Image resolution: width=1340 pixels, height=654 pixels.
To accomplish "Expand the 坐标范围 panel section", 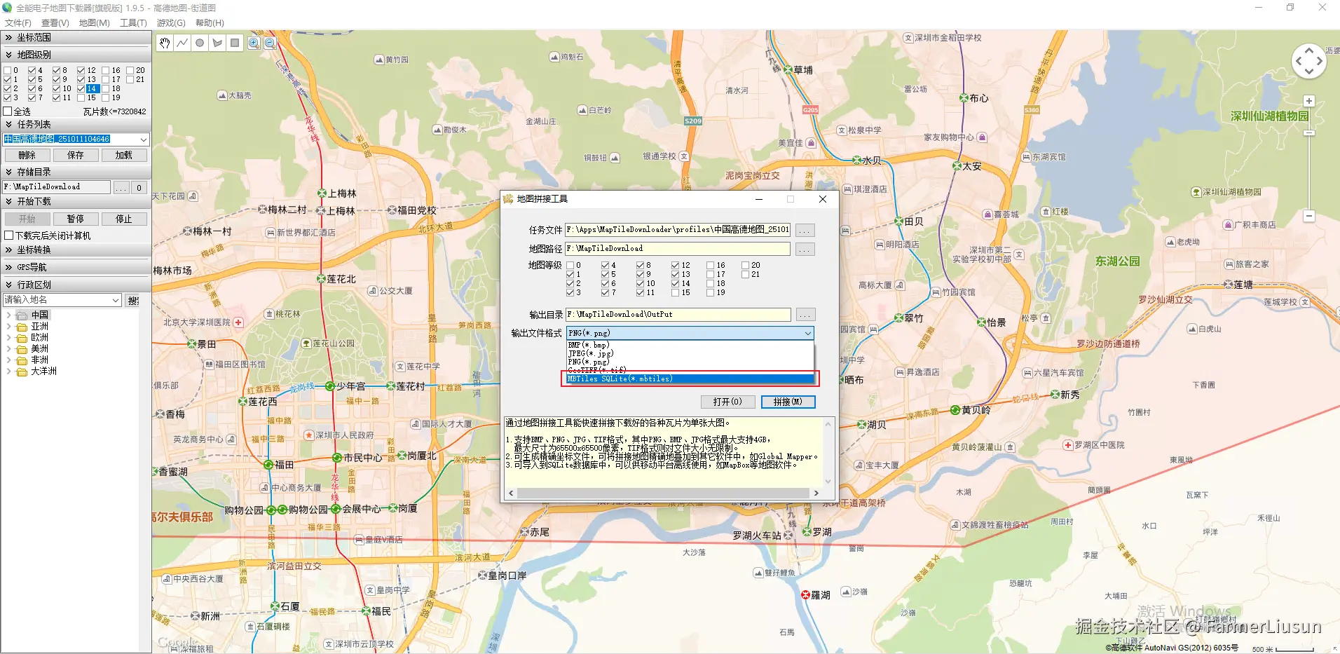I will tap(76, 37).
